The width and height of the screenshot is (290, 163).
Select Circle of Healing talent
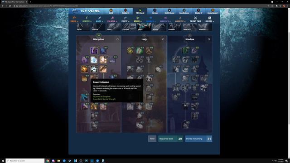click(x=140, y=125)
